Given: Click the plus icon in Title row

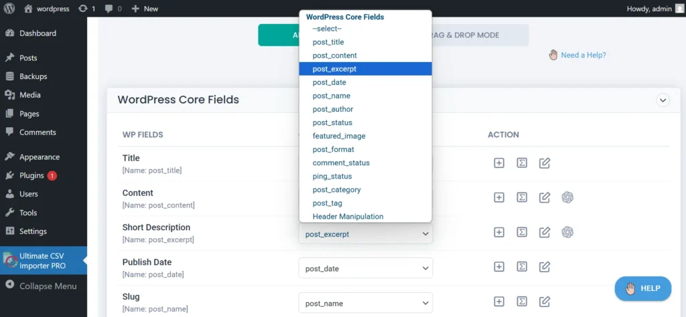Looking at the screenshot, I should click(498, 163).
